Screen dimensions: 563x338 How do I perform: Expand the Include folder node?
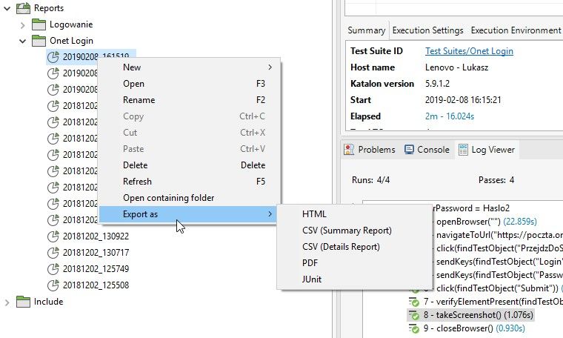(7, 302)
